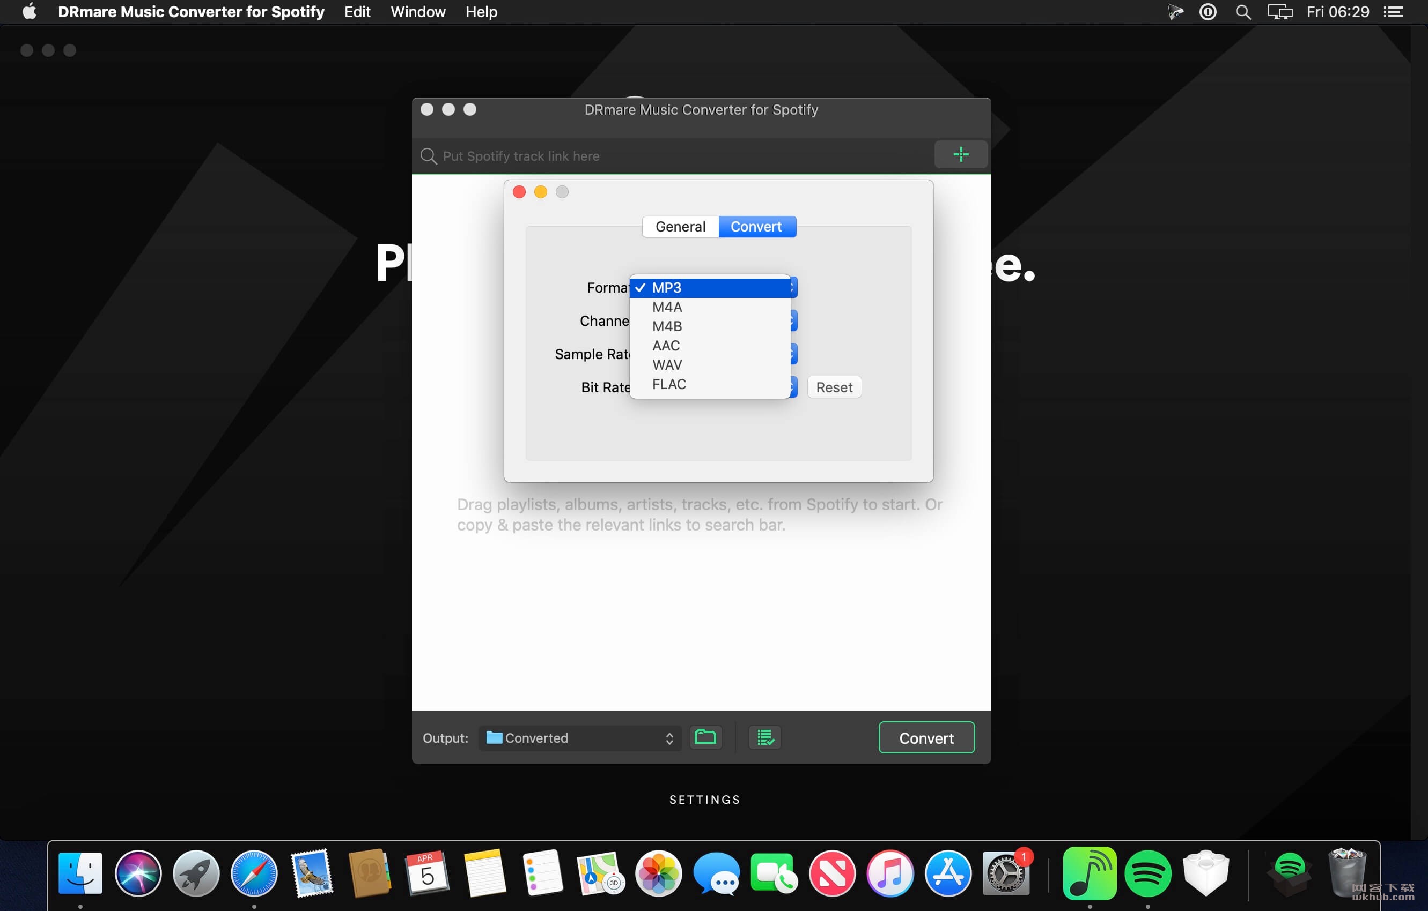Click the search magnifier in the link bar
Screen dimensions: 1428x911
tap(428, 156)
